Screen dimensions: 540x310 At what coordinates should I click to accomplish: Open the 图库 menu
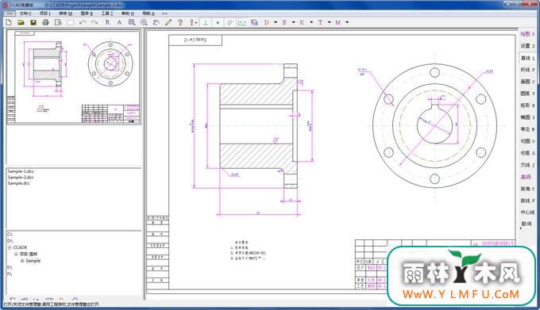click(x=87, y=13)
